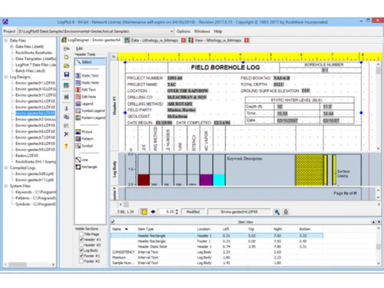The image size is (384, 288).
Task: Pick the Legend tool
Action: pos(84,104)
